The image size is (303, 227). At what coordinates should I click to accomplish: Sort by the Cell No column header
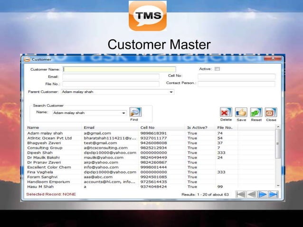(162, 128)
